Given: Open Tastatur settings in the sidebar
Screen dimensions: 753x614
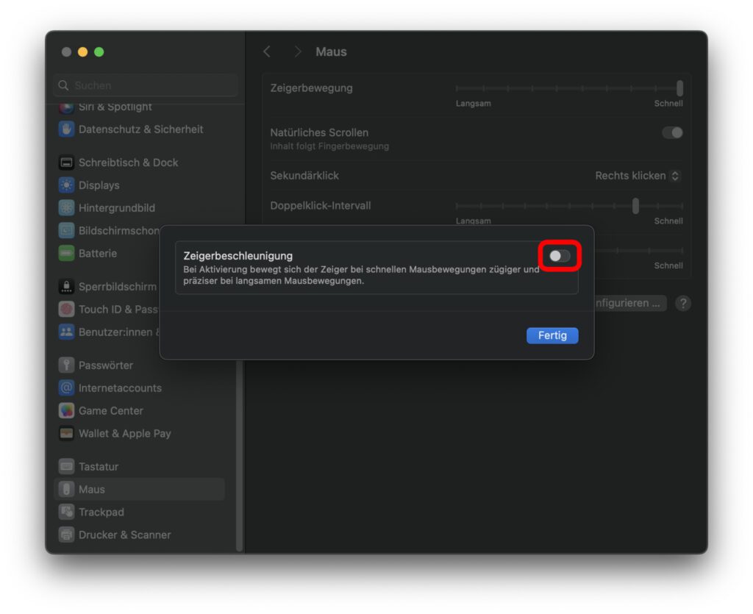Looking at the screenshot, I should click(99, 466).
